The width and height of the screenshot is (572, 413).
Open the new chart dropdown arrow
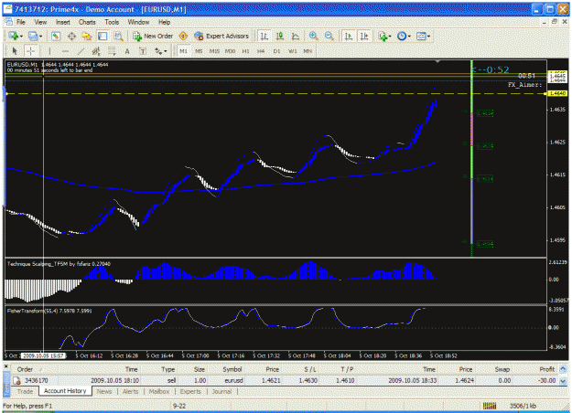tap(22, 37)
